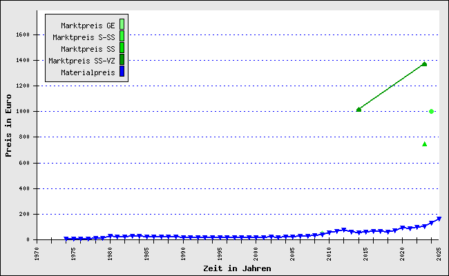The image size is (449, 276).
Task: Click the 2010 x-axis label
Action: point(329,254)
